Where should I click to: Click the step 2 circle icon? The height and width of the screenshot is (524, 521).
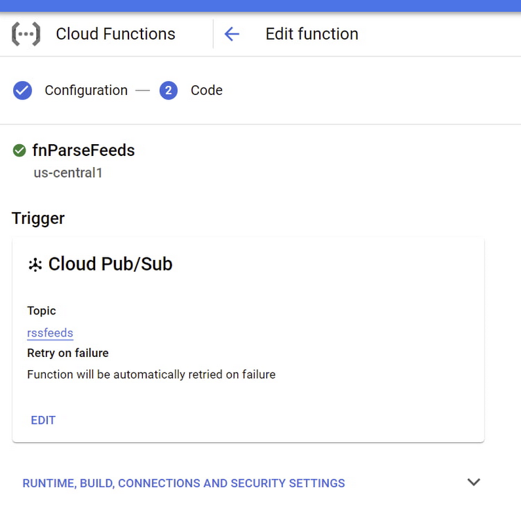[x=168, y=90]
